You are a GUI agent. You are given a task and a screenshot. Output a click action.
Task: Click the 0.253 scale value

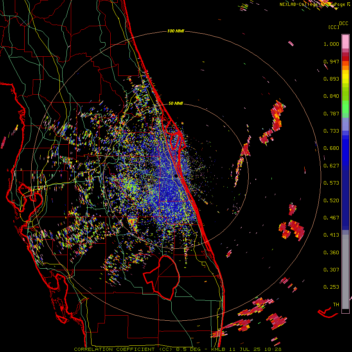pos(331,287)
